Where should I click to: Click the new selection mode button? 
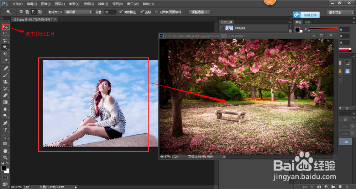(x=21, y=12)
